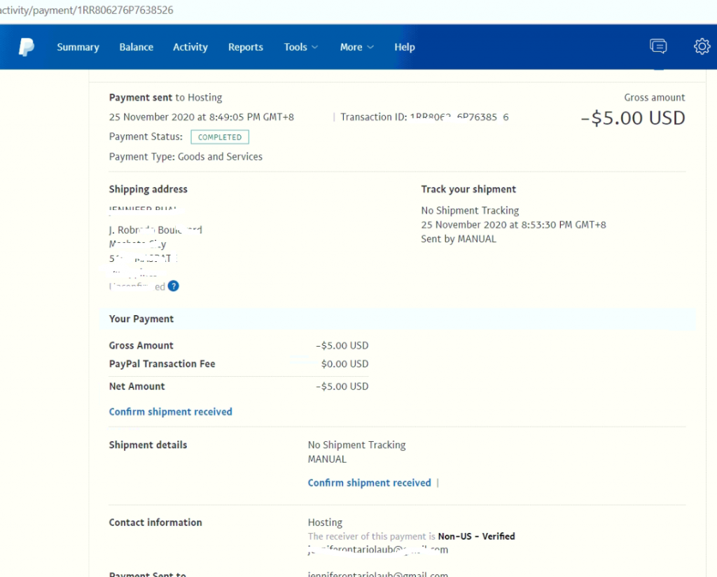Click the PayPal Transaction Fee $0.00 USD value

pyautogui.click(x=344, y=364)
